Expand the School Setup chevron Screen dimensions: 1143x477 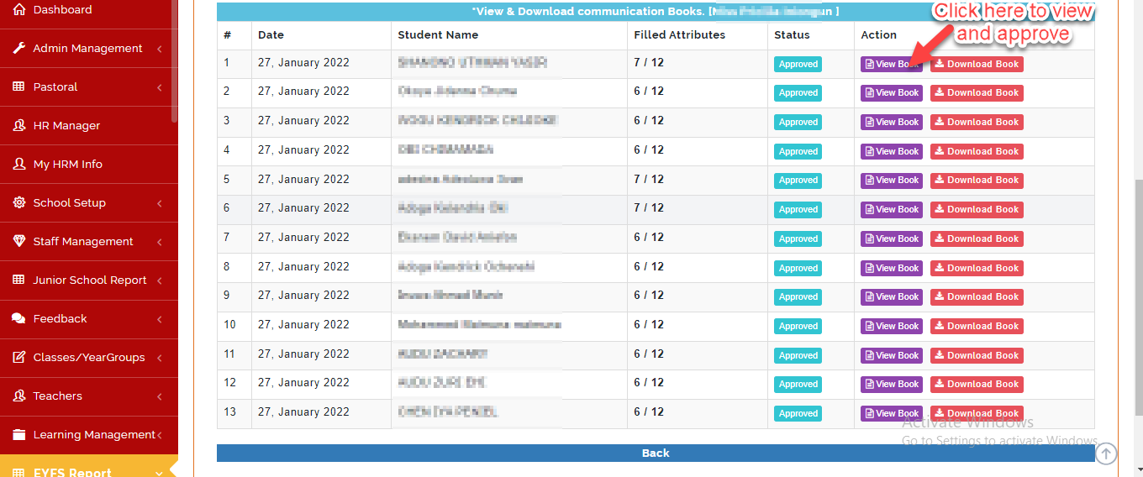pyautogui.click(x=159, y=203)
